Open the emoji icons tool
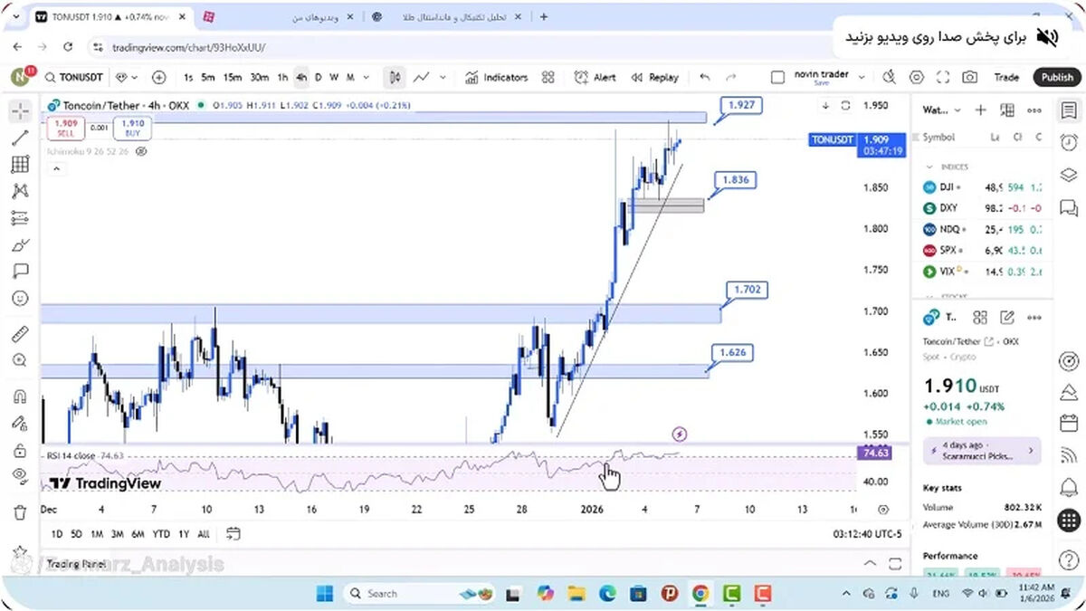Viewport: 1086px width, 611px height. (x=20, y=298)
